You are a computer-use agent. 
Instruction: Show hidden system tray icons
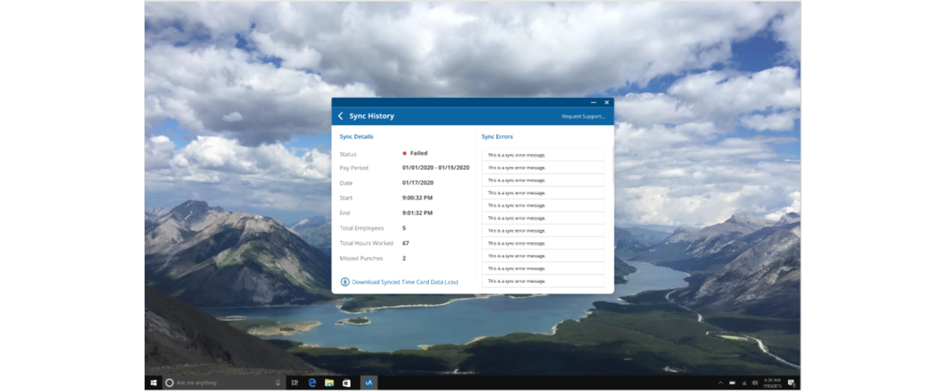[721, 383]
